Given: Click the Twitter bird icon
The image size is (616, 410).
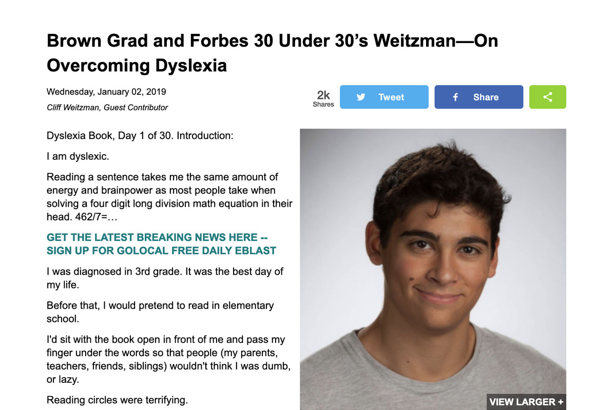Looking at the screenshot, I should 361,97.
